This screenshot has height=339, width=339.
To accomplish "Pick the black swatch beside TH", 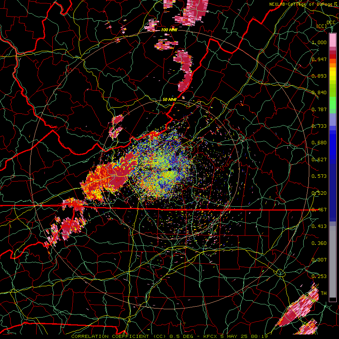I will click(x=333, y=300).
